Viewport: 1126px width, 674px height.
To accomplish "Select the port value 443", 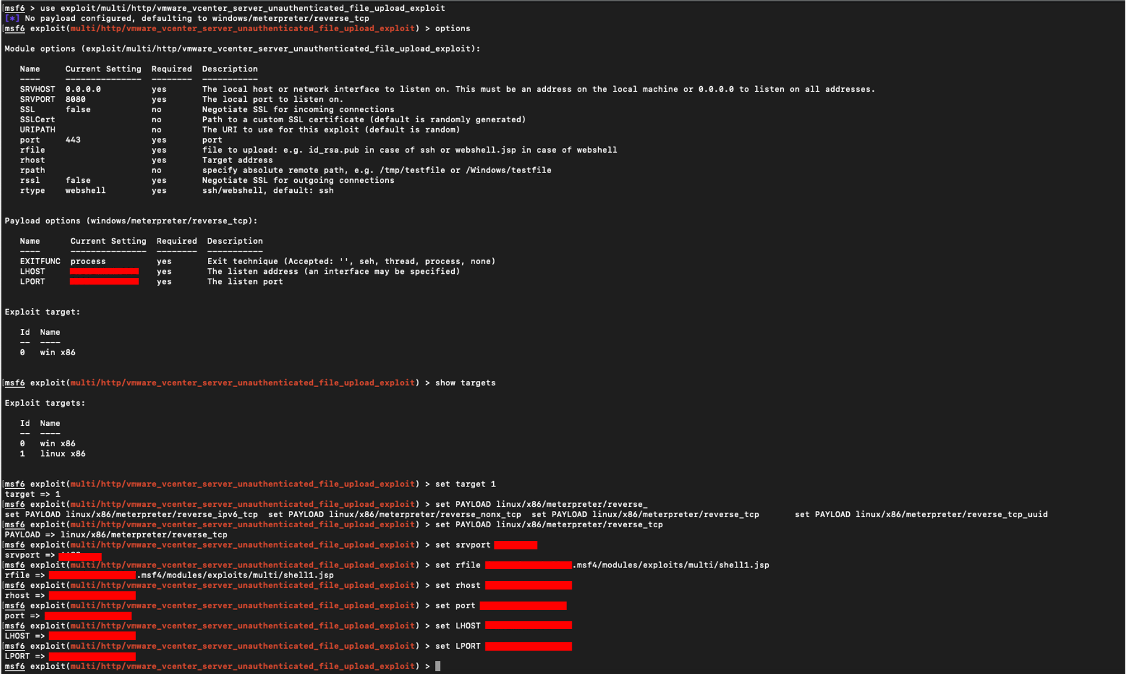I will tap(73, 140).
